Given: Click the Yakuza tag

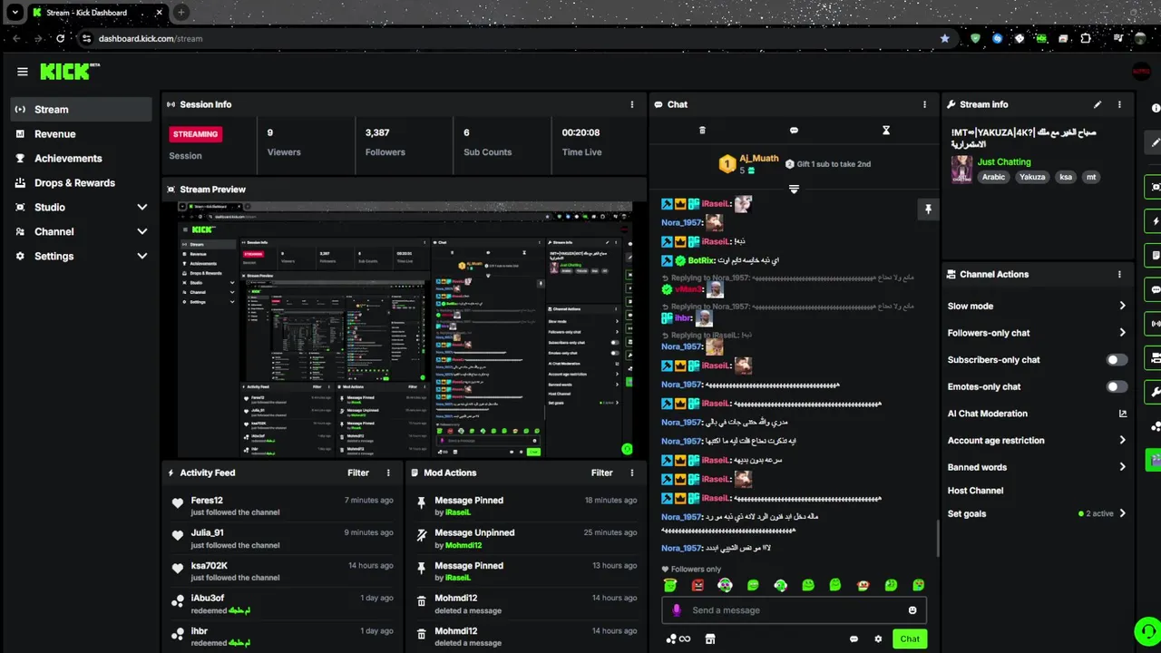Looking at the screenshot, I should pyautogui.click(x=1031, y=177).
